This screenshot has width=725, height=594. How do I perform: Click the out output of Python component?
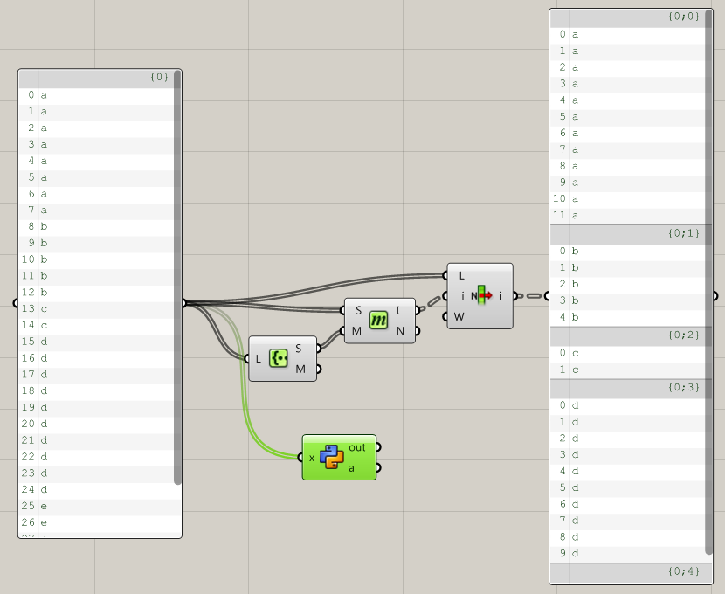click(357, 447)
